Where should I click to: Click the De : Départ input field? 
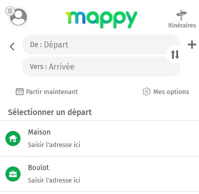pyautogui.click(x=101, y=44)
